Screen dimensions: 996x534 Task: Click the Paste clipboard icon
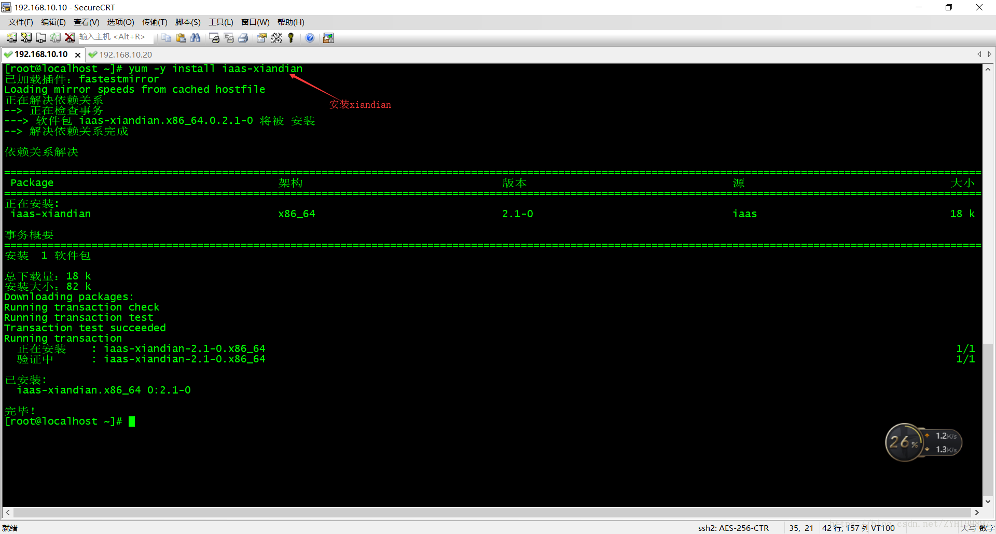coord(181,38)
